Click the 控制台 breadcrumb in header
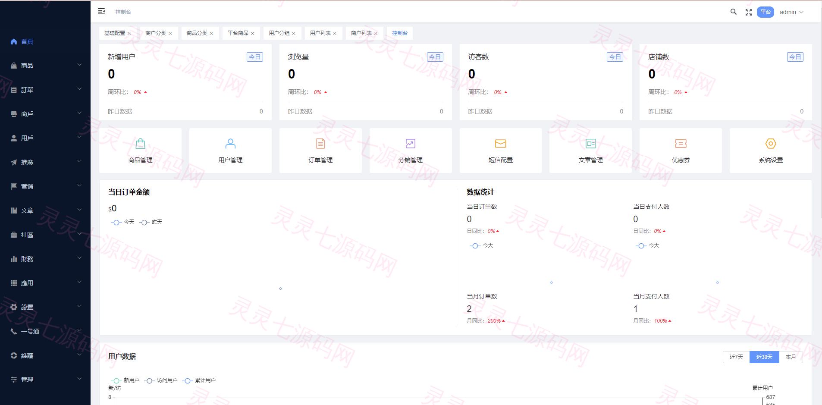Viewport: 822px width, 405px height. 123,12
